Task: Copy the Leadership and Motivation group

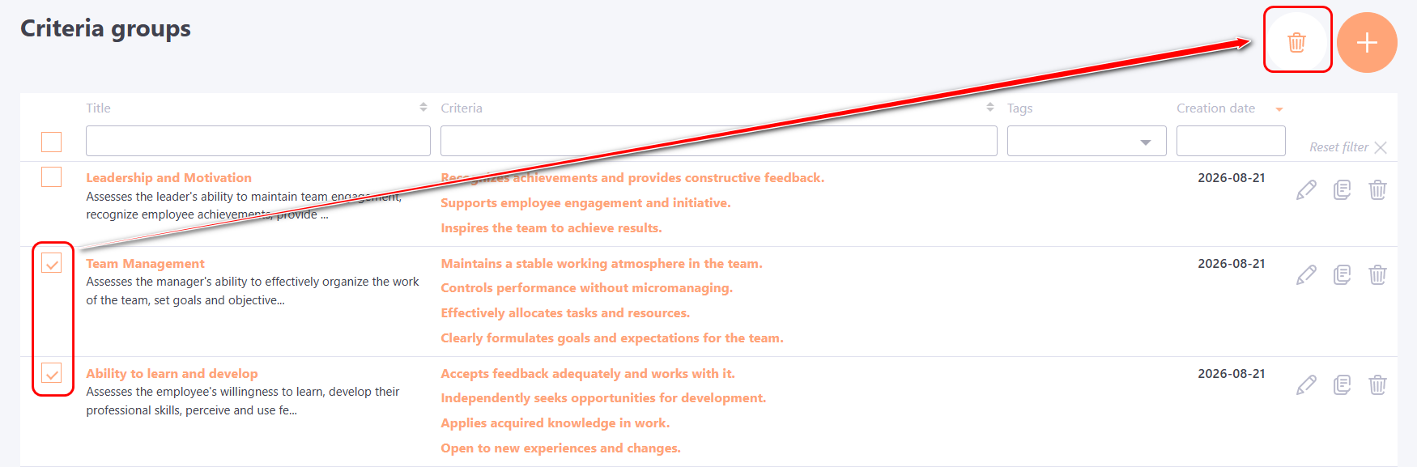Action: click(1342, 189)
